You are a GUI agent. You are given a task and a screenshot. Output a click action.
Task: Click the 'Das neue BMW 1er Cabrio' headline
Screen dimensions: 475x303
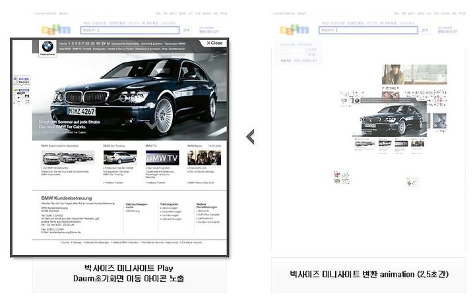point(62,126)
